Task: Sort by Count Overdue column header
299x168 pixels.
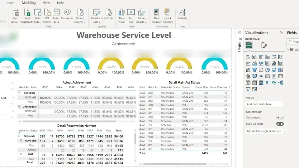Action: (218, 87)
